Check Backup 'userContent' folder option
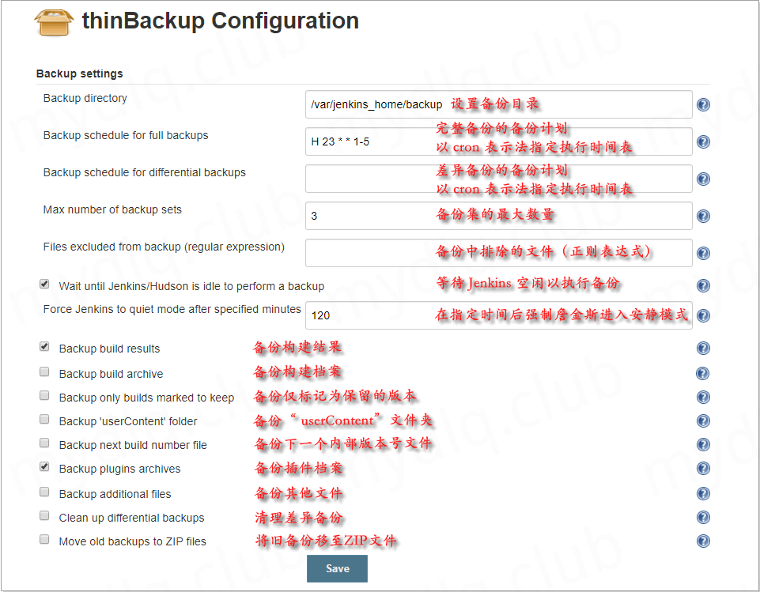 tap(44, 420)
